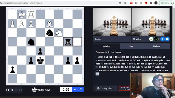Click the 0:00 timer display
The width and height of the screenshot is (175, 98).
click(x=66, y=90)
